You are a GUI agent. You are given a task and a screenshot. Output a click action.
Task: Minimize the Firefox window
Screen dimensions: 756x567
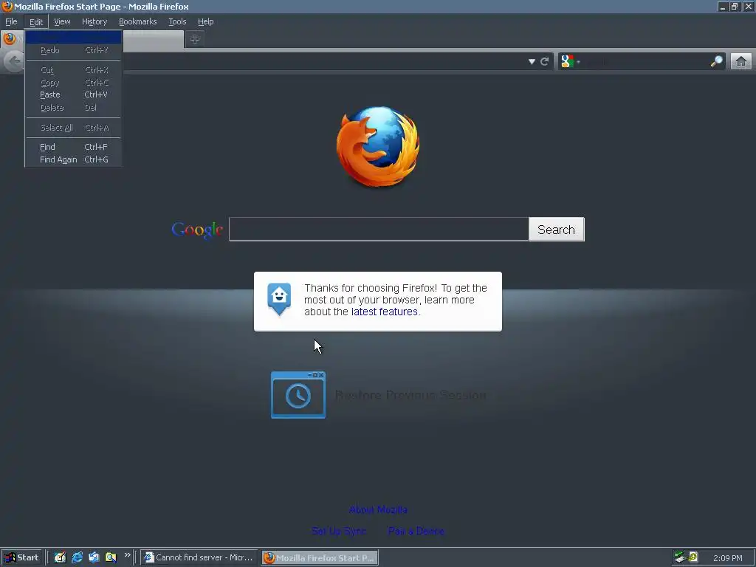[722, 7]
